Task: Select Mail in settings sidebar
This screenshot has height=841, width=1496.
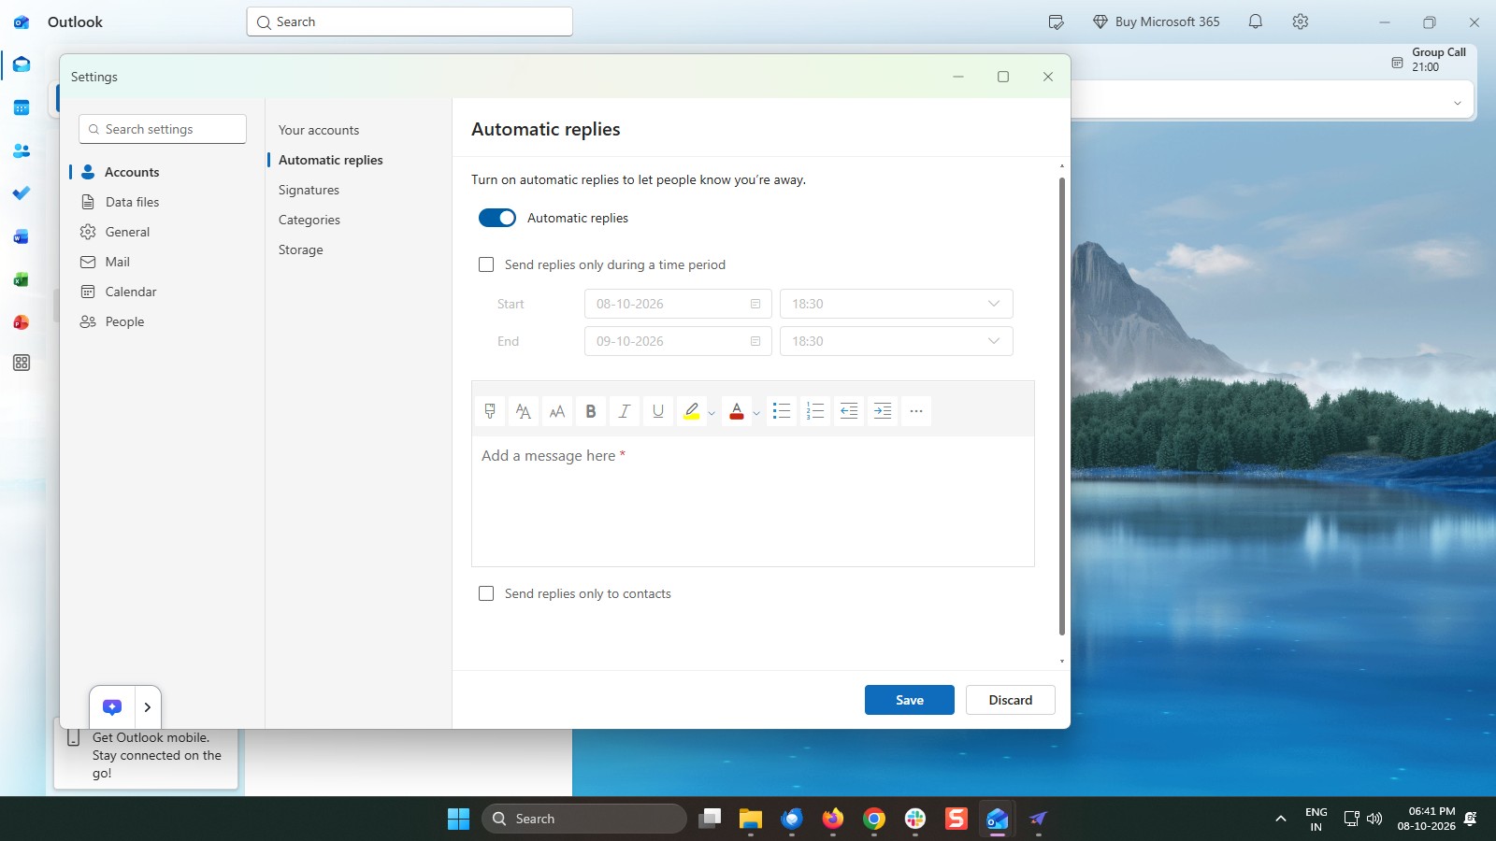Action: (x=161, y=262)
